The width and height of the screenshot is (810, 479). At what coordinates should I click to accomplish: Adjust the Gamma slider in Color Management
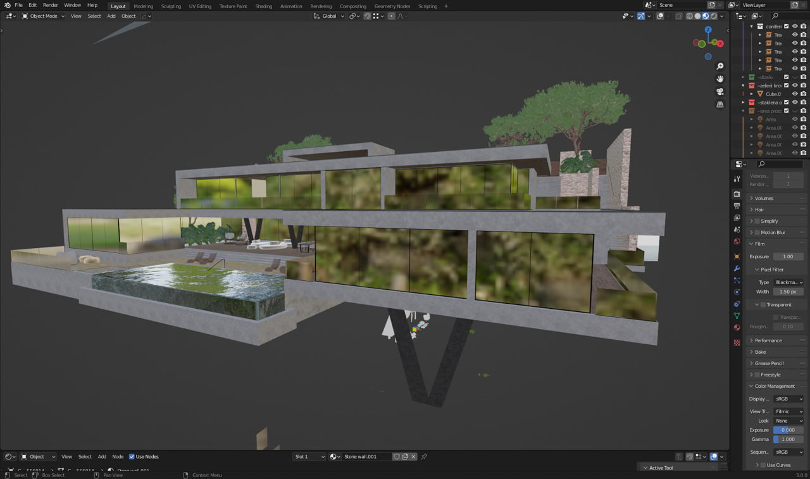(x=788, y=439)
